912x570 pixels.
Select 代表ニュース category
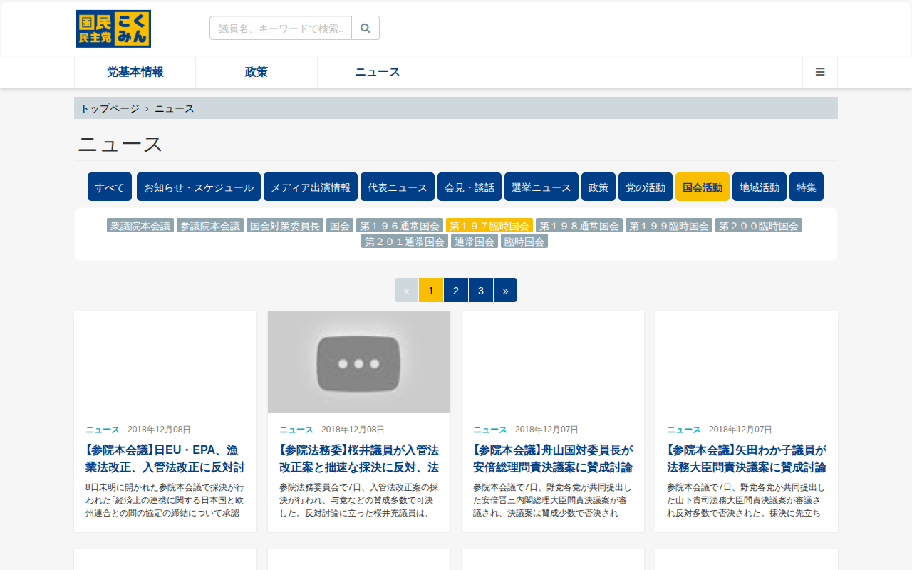398,187
